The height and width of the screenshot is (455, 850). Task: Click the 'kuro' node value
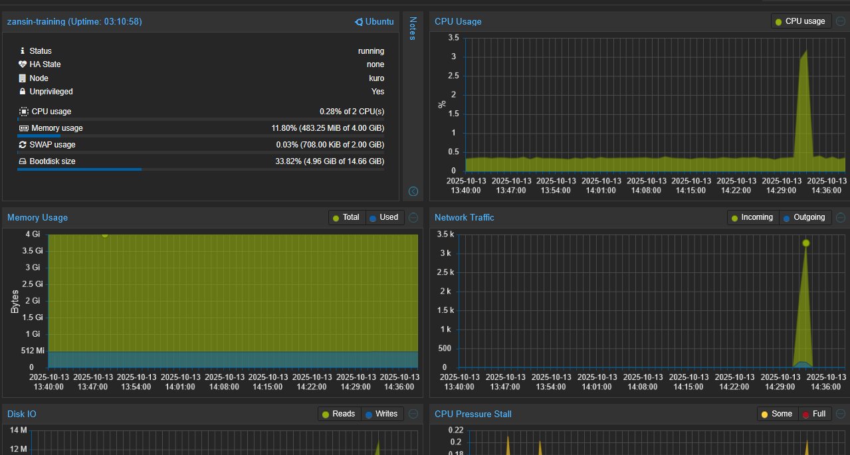[x=377, y=78]
